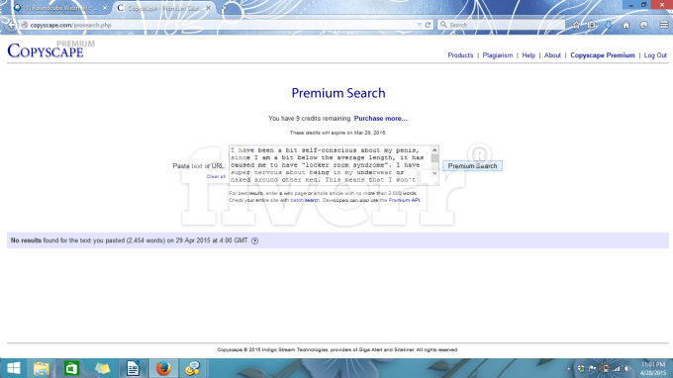Switch to the Roundcube Webmail tab

(x=60, y=8)
